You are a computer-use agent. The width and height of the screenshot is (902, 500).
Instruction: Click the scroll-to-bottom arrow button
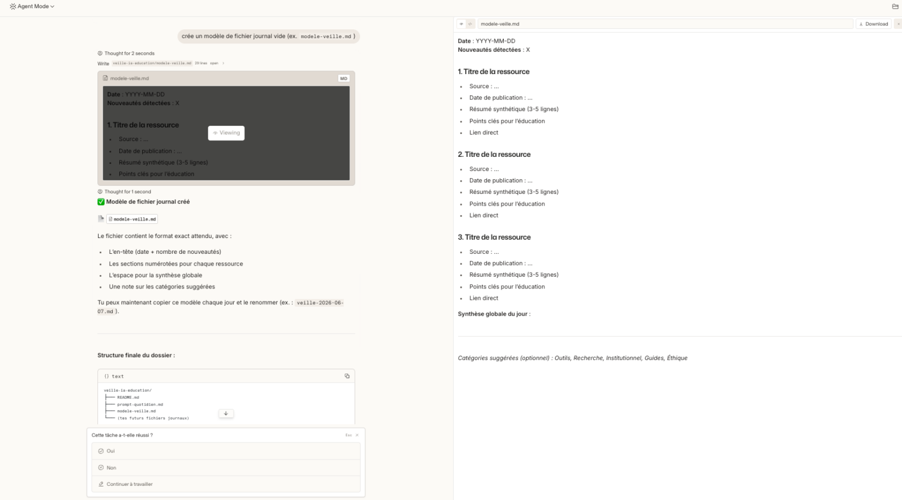coord(226,414)
